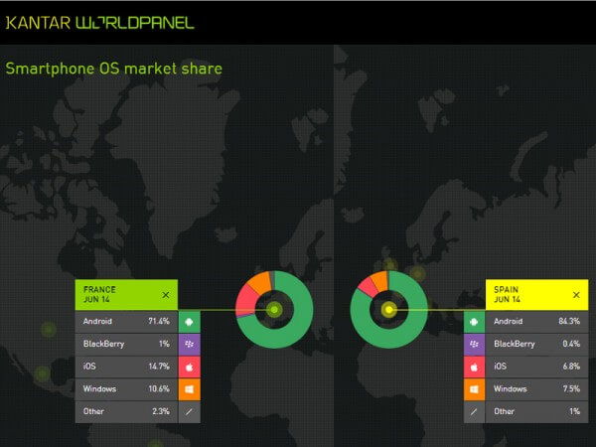Screen dimensions: 596x447
Task: Select the Spain Jun 14 header
Action: click(x=536, y=295)
